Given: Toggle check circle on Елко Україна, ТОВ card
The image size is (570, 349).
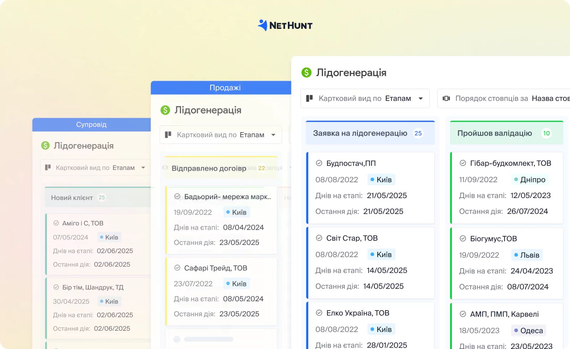Looking at the screenshot, I should 319,313.
